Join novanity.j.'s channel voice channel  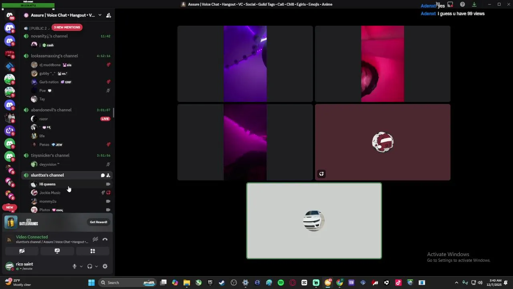66,36
